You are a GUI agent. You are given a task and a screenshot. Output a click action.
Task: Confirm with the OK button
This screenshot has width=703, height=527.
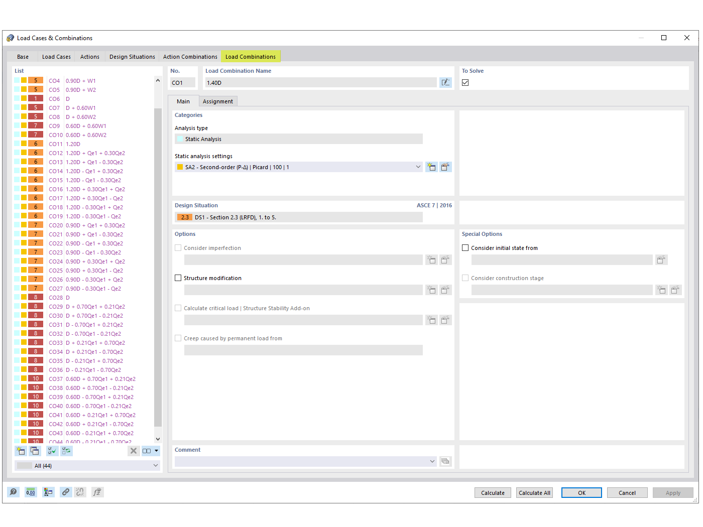click(x=581, y=493)
